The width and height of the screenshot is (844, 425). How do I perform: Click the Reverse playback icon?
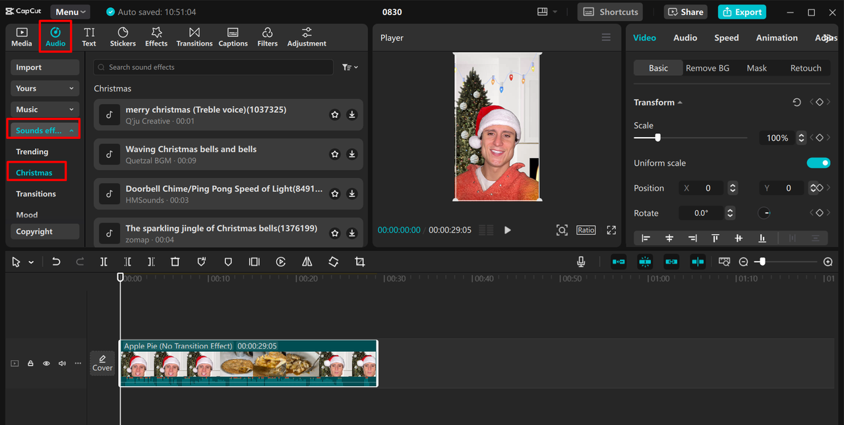(280, 262)
